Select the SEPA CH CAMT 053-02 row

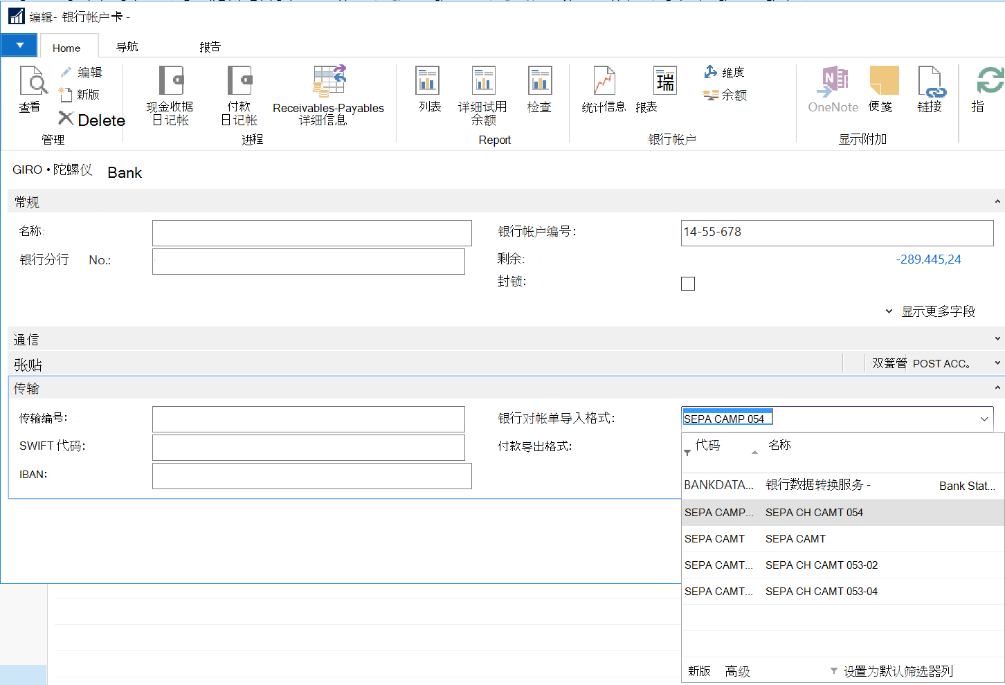click(843, 565)
